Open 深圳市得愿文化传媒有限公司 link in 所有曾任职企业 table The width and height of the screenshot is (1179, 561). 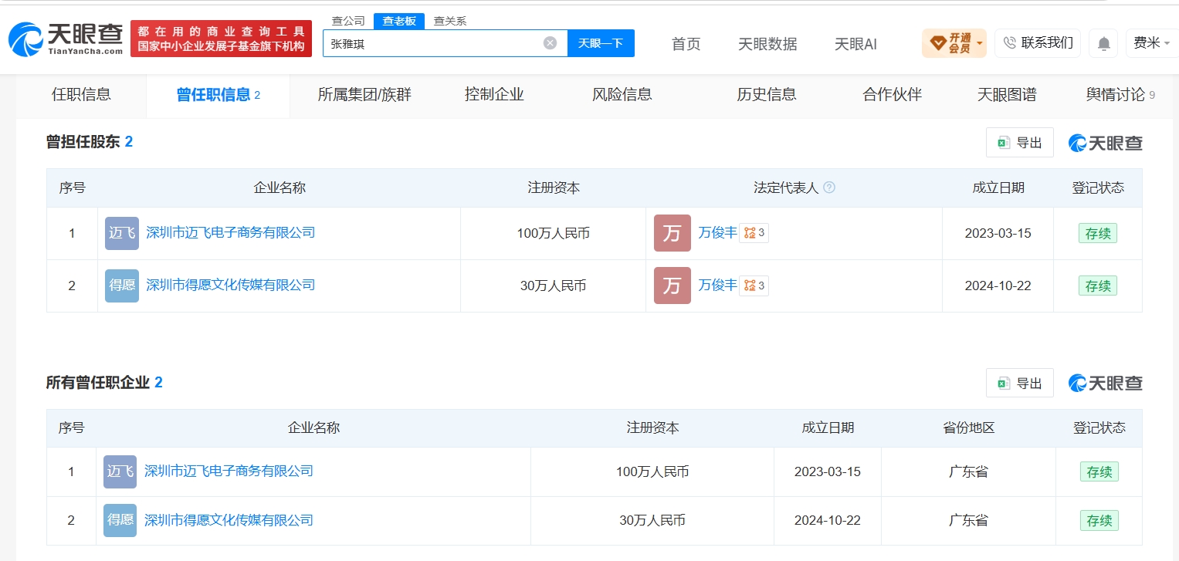[229, 520]
